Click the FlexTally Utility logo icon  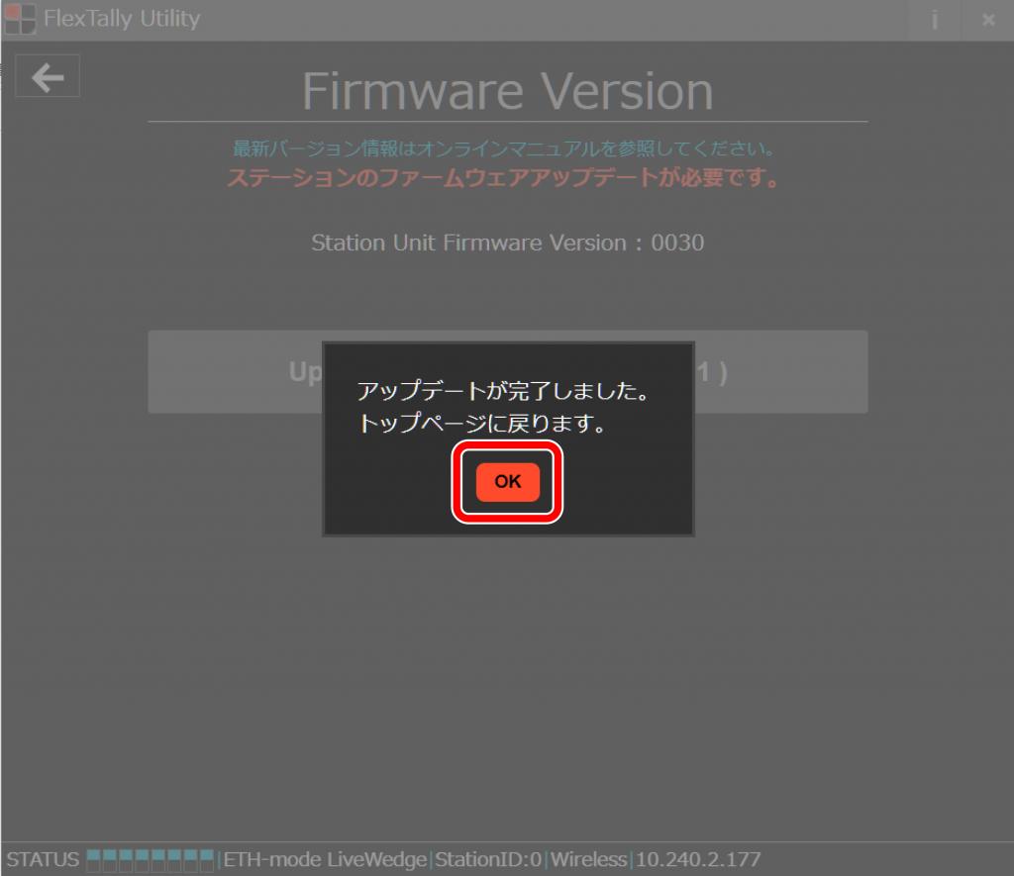click(20, 19)
